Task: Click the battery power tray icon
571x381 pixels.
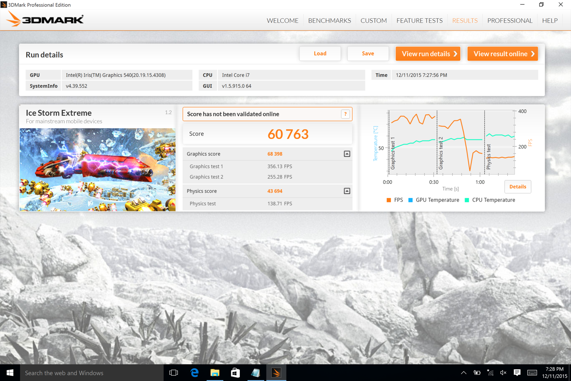Action: pyautogui.click(x=477, y=373)
